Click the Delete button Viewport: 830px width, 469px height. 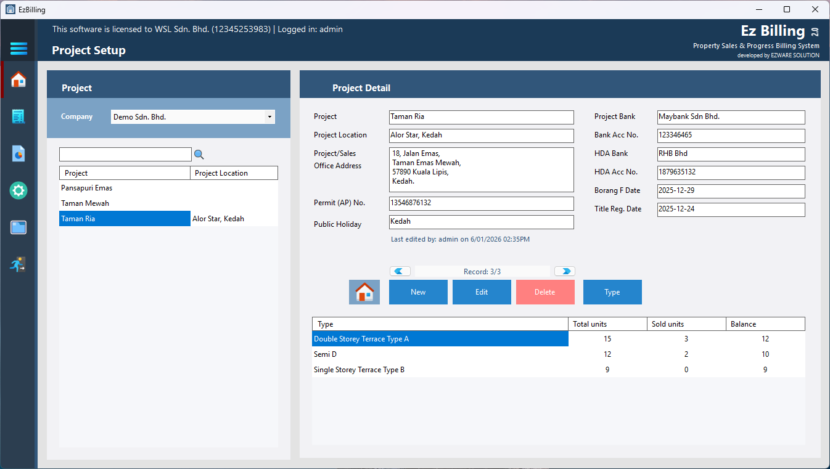pos(545,292)
